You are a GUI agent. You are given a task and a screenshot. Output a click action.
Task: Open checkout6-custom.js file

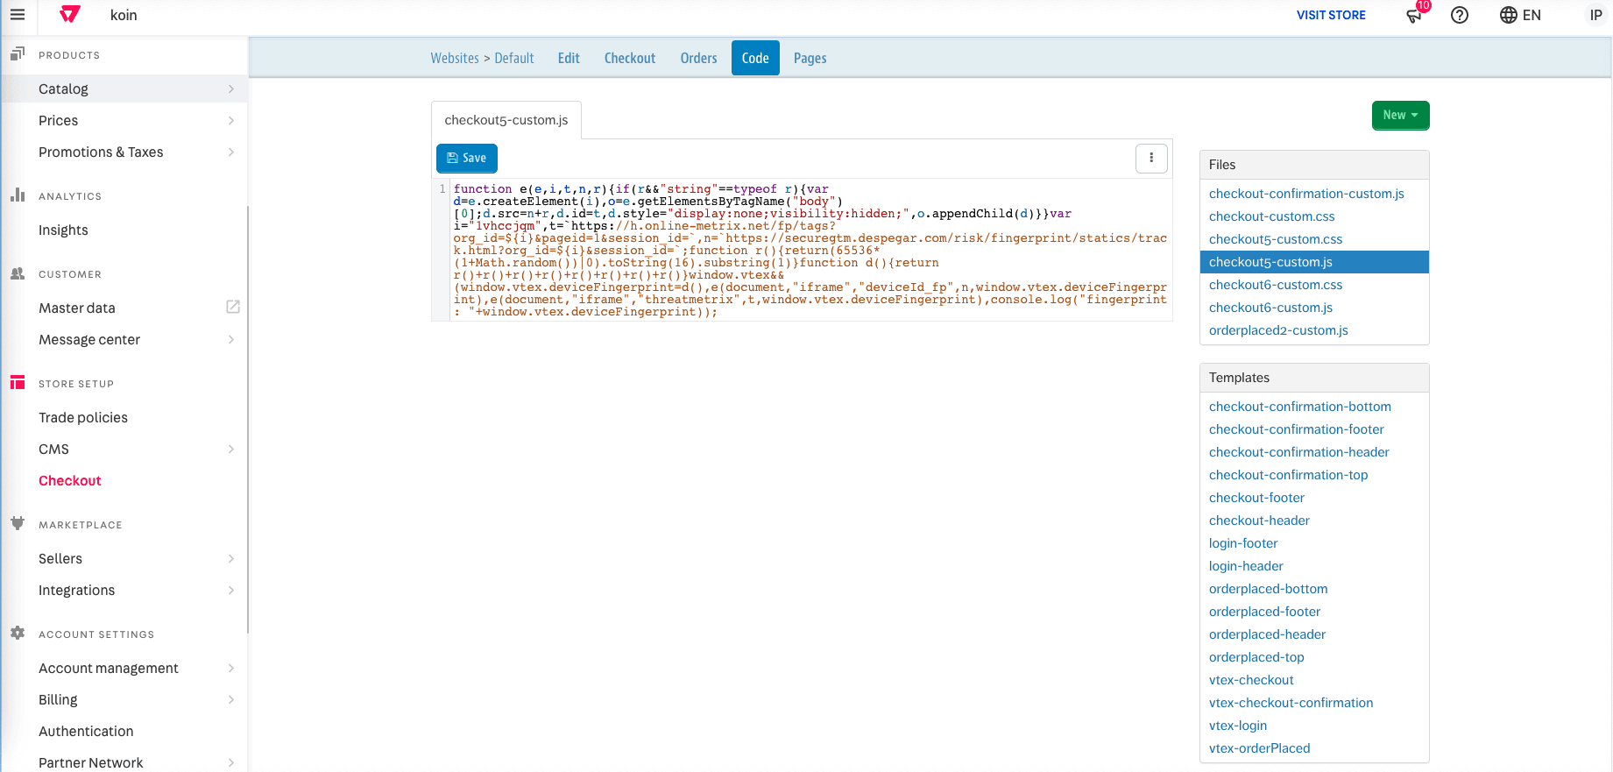point(1270,308)
